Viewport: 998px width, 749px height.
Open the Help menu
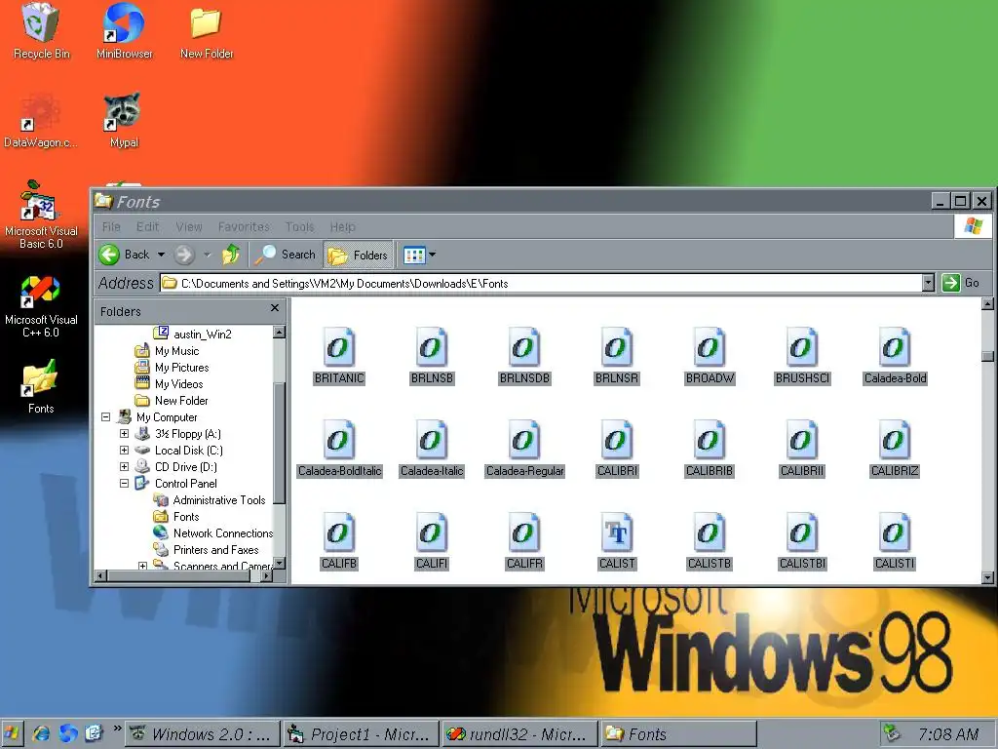(342, 226)
